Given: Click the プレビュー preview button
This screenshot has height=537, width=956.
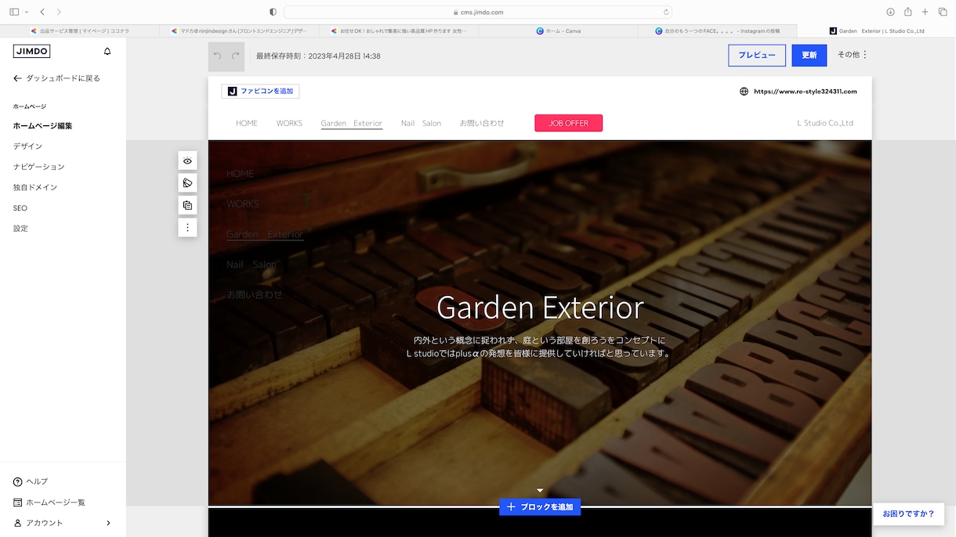Looking at the screenshot, I should (x=757, y=56).
